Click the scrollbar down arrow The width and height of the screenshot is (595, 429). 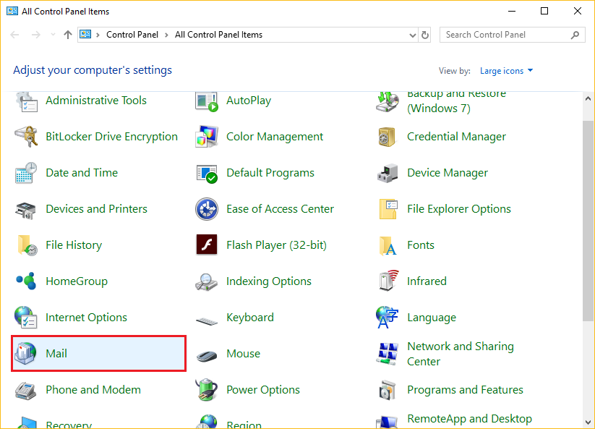[588, 422]
